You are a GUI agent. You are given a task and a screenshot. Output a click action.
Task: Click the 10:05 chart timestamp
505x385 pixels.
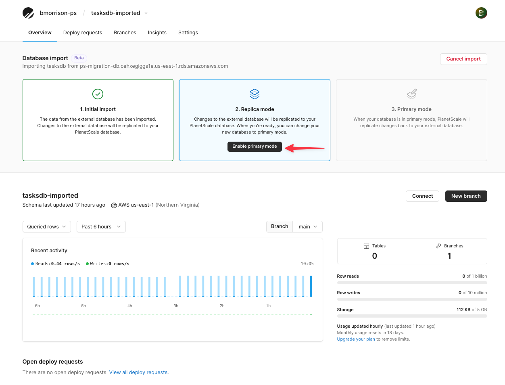click(307, 264)
